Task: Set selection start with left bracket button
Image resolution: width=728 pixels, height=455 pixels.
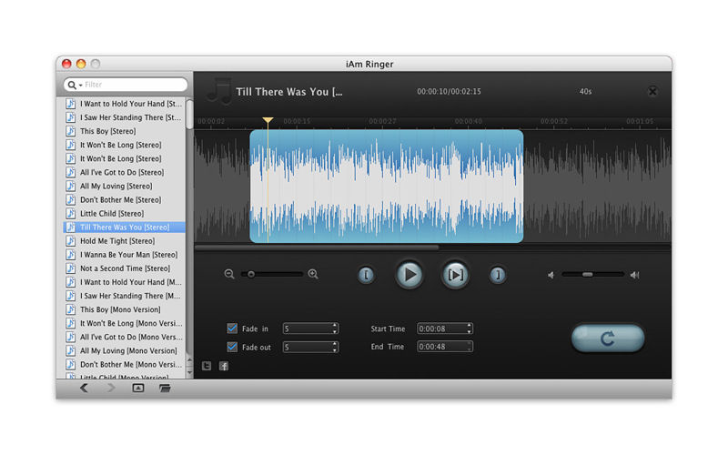Action: coord(366,275)
